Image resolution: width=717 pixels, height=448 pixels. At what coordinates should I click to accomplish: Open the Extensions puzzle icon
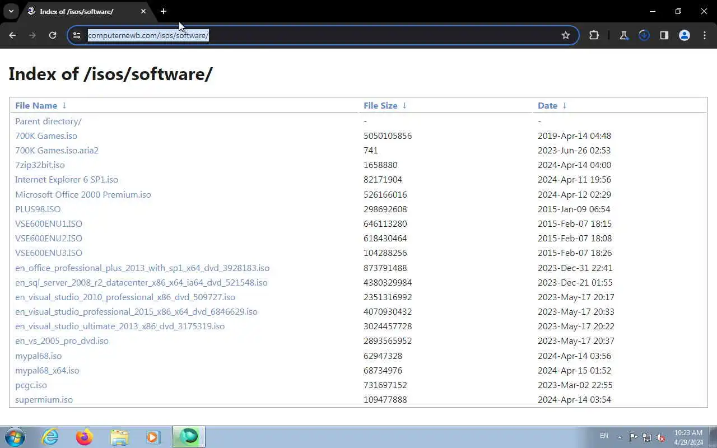(x=594, y=35)
